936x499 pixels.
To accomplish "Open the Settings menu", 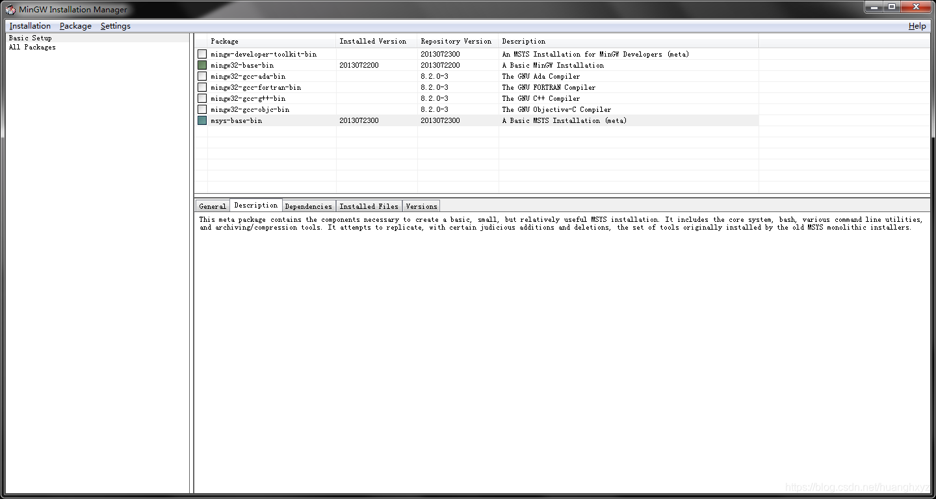I will [115, 26].
